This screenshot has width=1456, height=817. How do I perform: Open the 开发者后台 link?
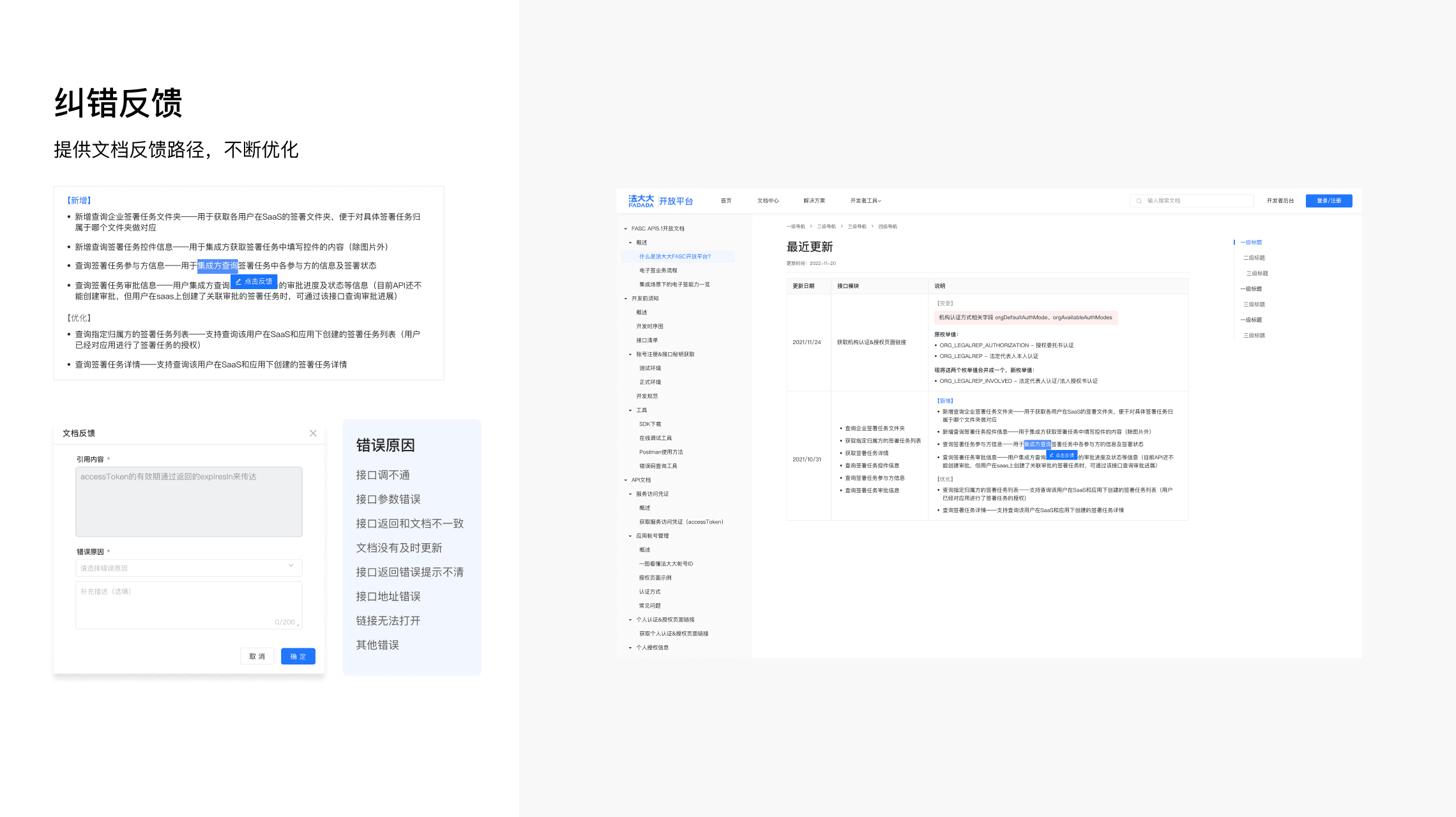(x=1280, y=201)
